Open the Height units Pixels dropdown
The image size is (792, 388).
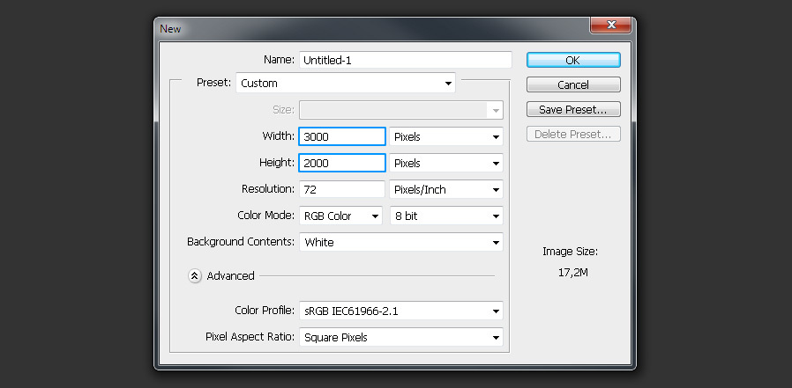point(446,164)
